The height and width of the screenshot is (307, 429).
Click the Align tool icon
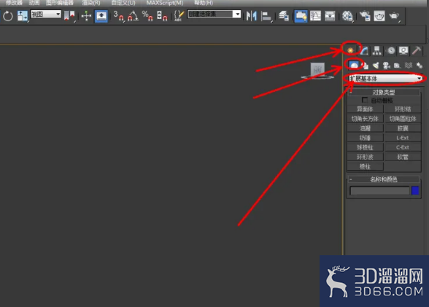point(266,16)
